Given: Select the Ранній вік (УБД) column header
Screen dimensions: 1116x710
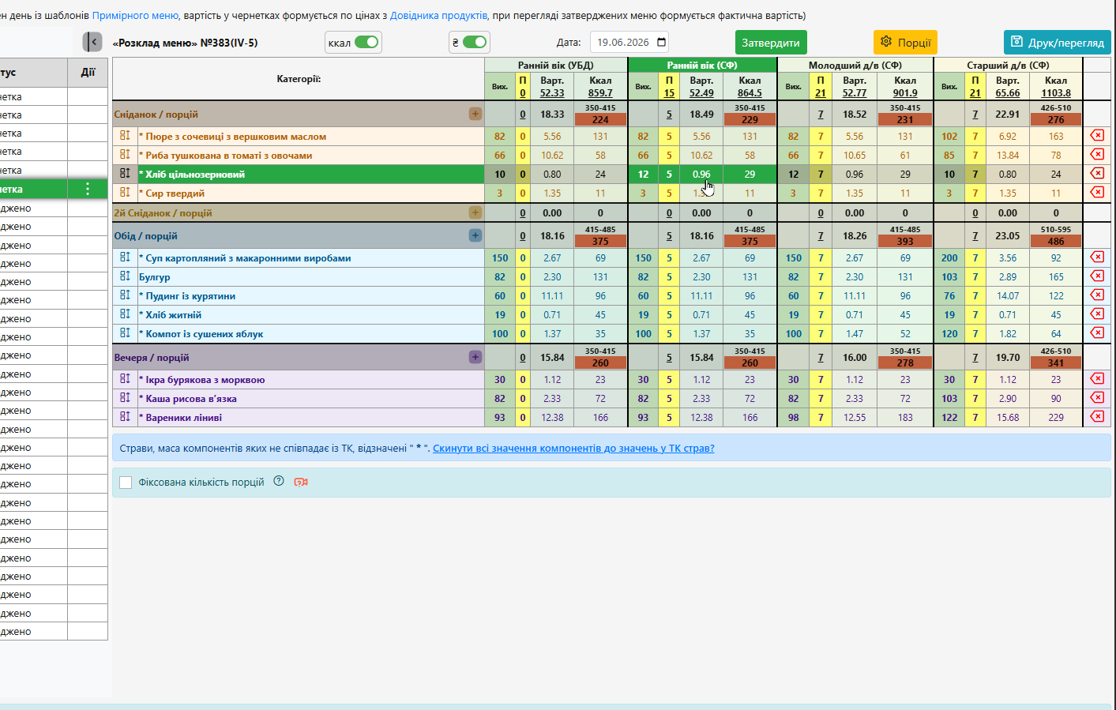Looking at the screenshot, I should click(x=555, y=65).
